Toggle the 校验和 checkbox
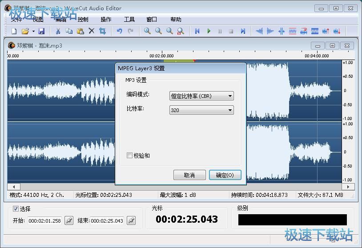 tap(129, 156)
